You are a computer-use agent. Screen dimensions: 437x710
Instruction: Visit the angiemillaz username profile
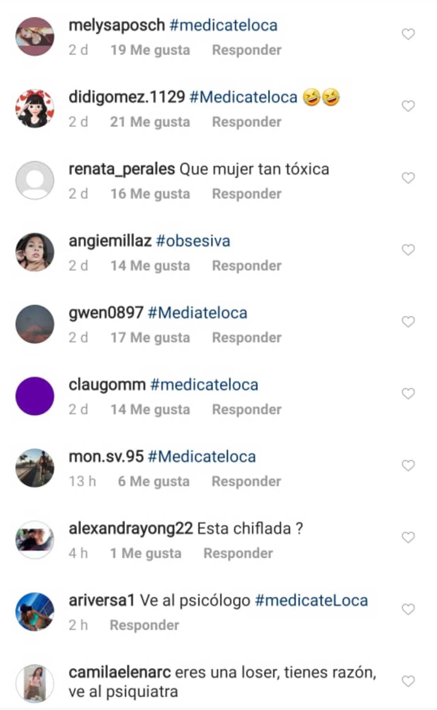(x=110, y=241)
